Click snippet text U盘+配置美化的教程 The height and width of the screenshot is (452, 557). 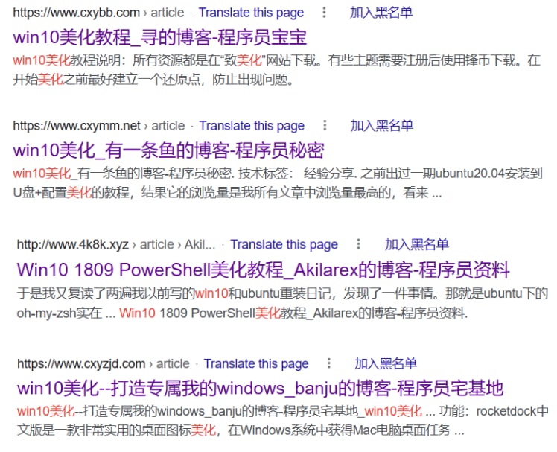(71, 193)
